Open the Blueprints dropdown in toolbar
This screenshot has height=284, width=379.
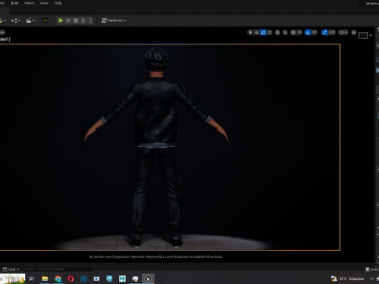(x=16, y=21)
